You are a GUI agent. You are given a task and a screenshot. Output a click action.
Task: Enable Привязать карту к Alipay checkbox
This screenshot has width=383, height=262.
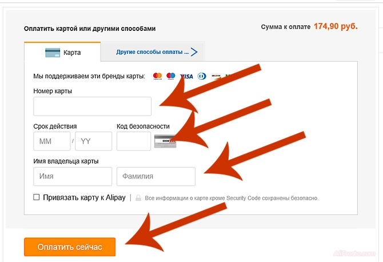[x=37, y=197]
